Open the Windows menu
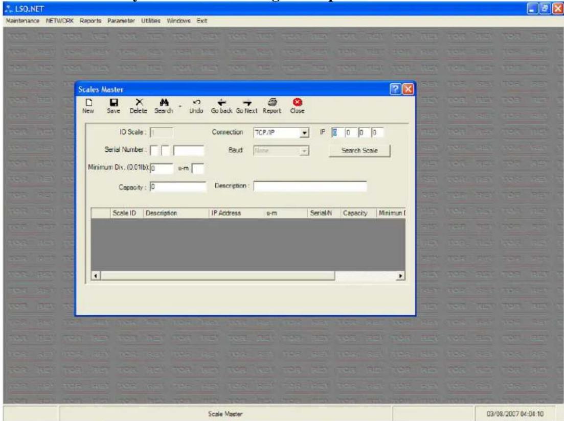 tap(178, 21)
